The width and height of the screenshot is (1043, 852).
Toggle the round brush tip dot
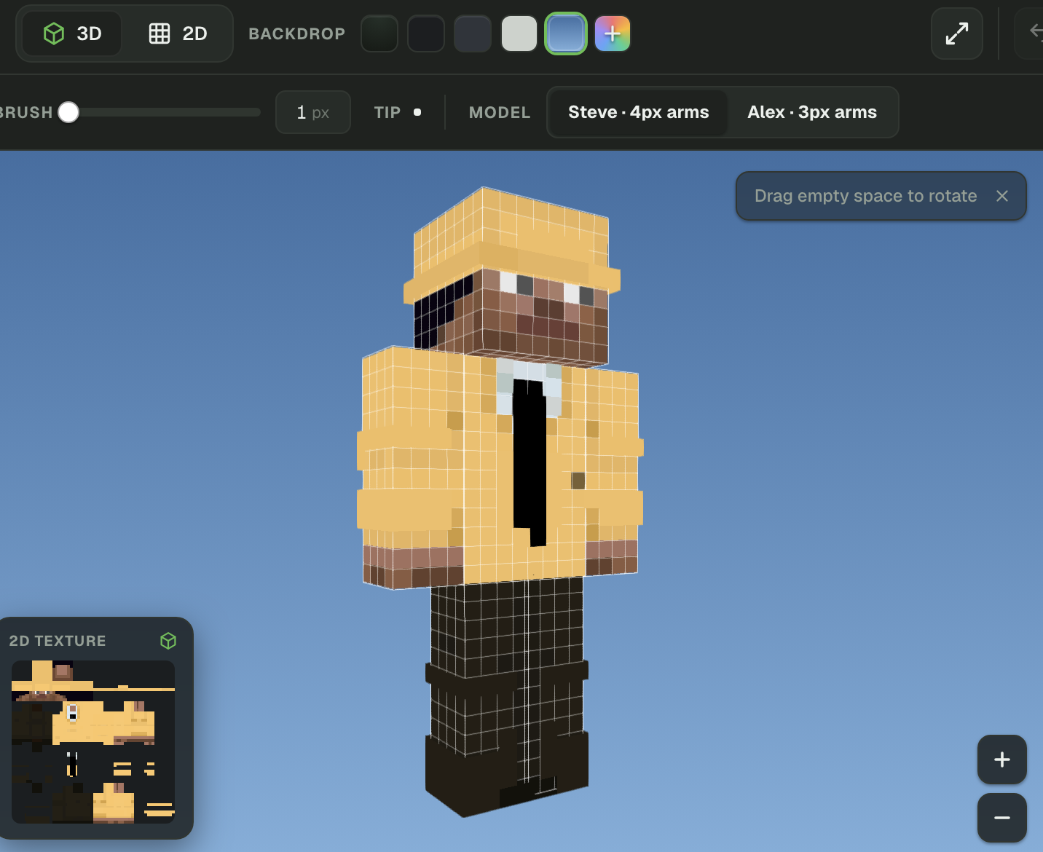(417, 112)
